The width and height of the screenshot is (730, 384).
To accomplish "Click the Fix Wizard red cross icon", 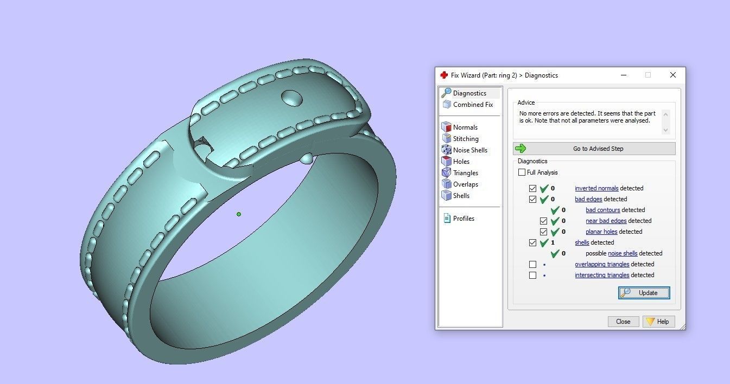I will 443,75.
